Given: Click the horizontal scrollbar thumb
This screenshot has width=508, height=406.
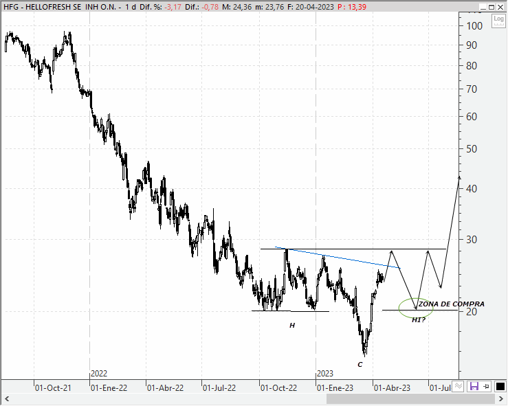Looking at the screenshot, I should (410, 398).
